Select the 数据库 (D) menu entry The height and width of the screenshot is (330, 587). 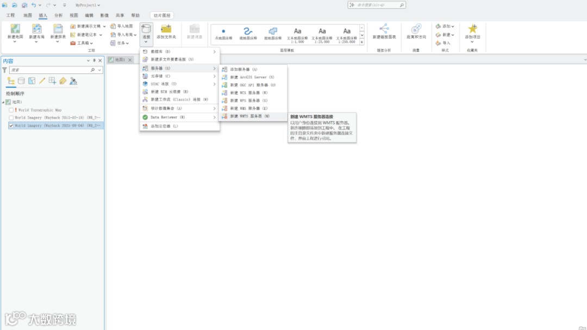coord(180,52)
